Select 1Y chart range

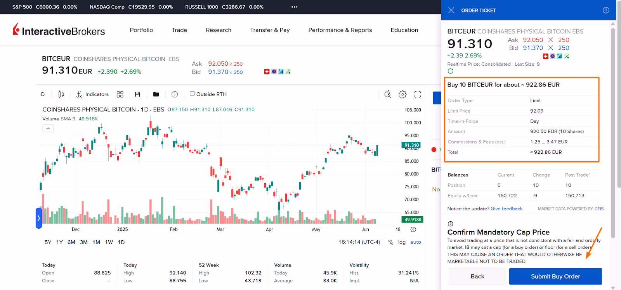click(59, 242)
